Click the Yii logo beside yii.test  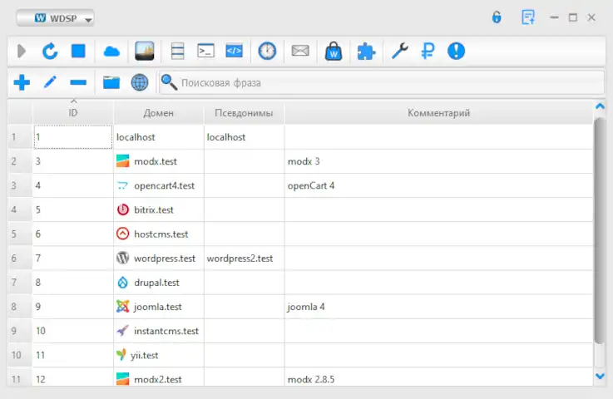(x=121, y=355)
